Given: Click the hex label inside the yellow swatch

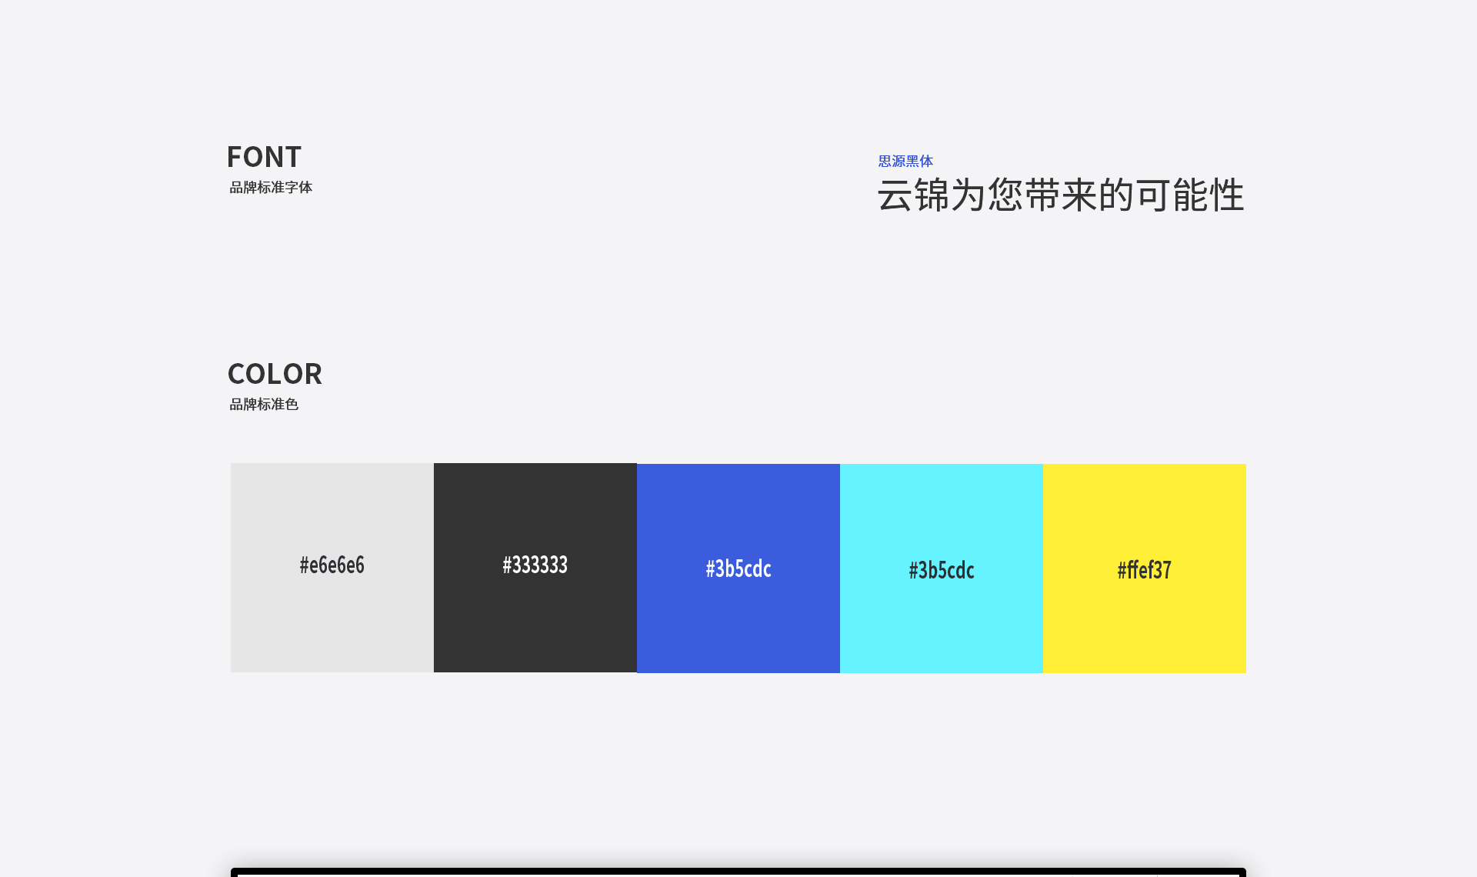Looking at the screenshot, I should coord(1143,569).
